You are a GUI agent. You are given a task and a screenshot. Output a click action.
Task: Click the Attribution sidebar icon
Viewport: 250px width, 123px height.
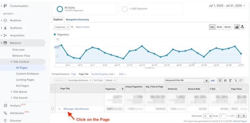click(x=5, y=113)
